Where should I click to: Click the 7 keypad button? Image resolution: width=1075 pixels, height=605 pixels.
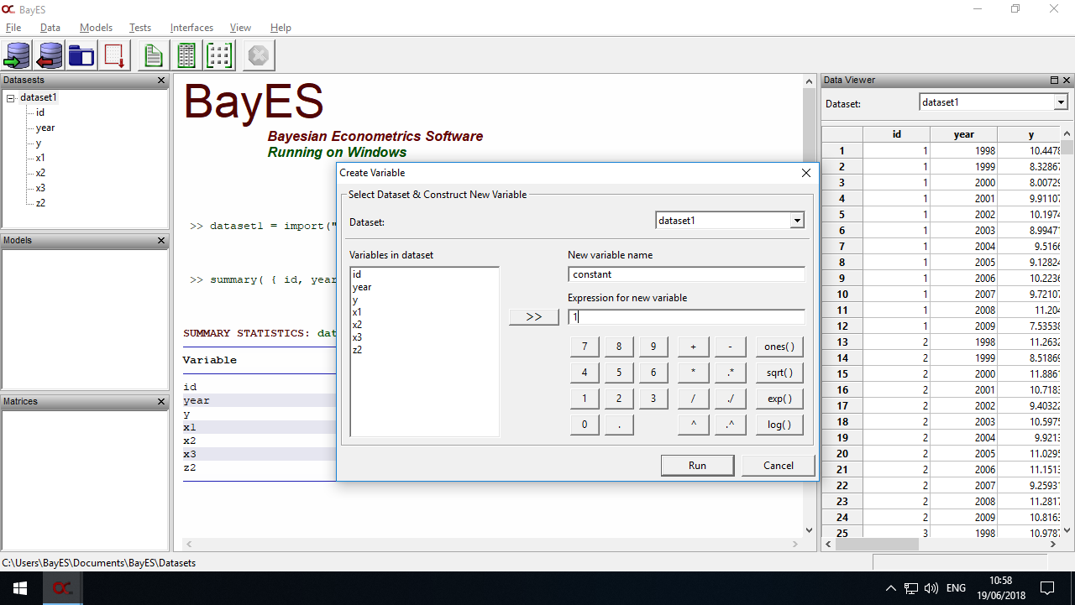point(585,347)
